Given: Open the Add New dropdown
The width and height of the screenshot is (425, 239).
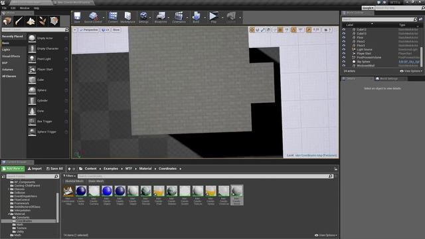Looking at the screenshot, I should coord(13,169).
